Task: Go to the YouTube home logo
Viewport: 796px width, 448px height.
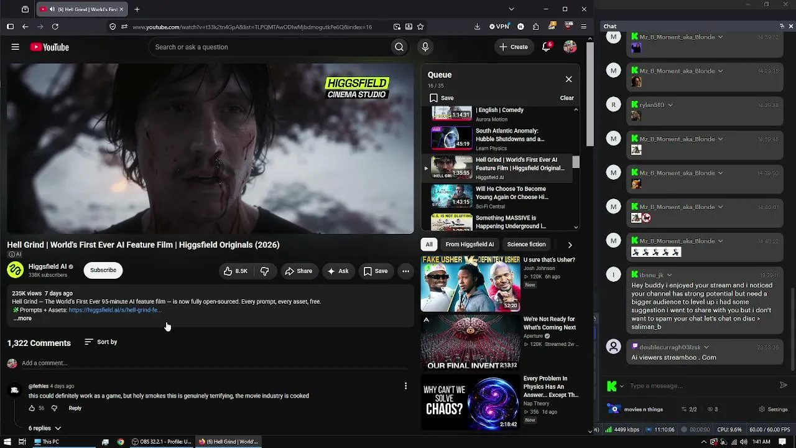Action: pos(49,47)
